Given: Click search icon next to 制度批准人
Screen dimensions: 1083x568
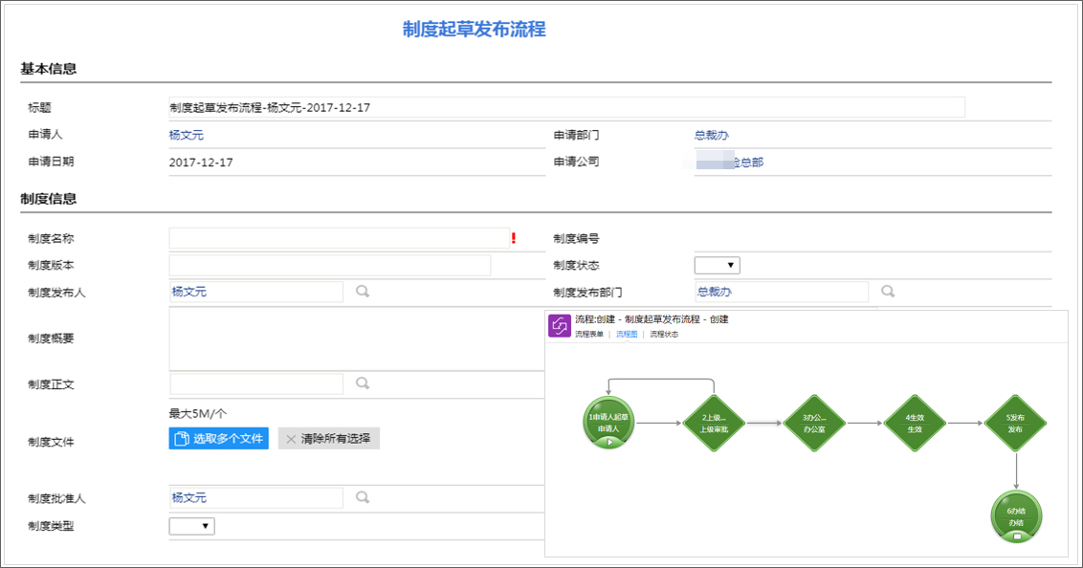Looking at the screenshot, I should [x=361, y=497].
